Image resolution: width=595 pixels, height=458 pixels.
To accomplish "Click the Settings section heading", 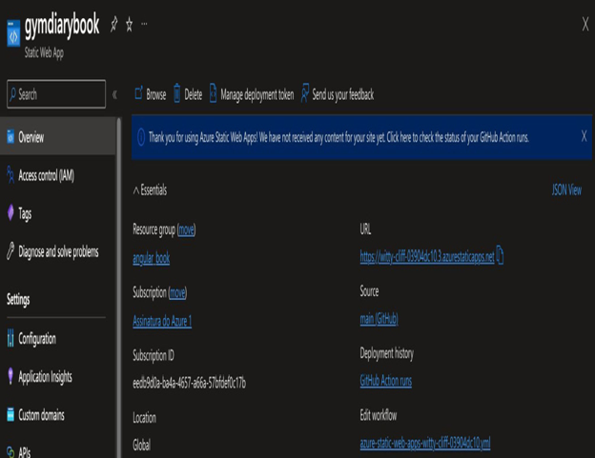I will click(x=18, y=299).
